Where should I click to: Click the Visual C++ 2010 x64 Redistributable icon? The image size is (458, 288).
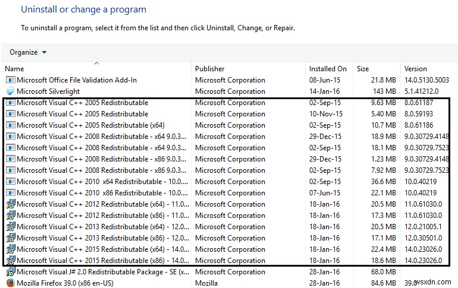pos(11,182)
